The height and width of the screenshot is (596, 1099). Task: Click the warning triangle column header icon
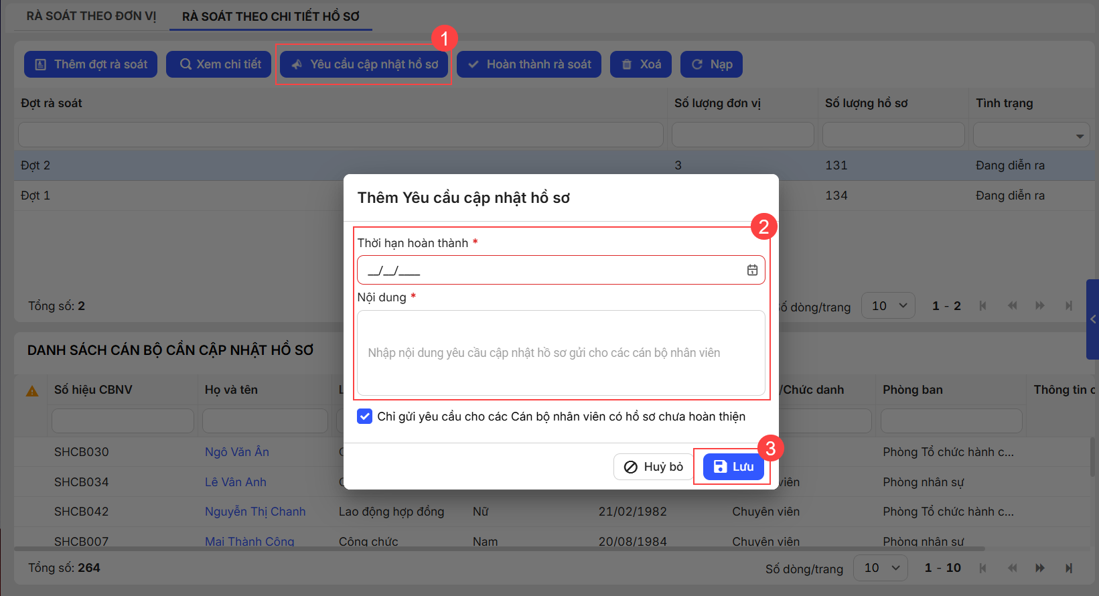(31, 391)
